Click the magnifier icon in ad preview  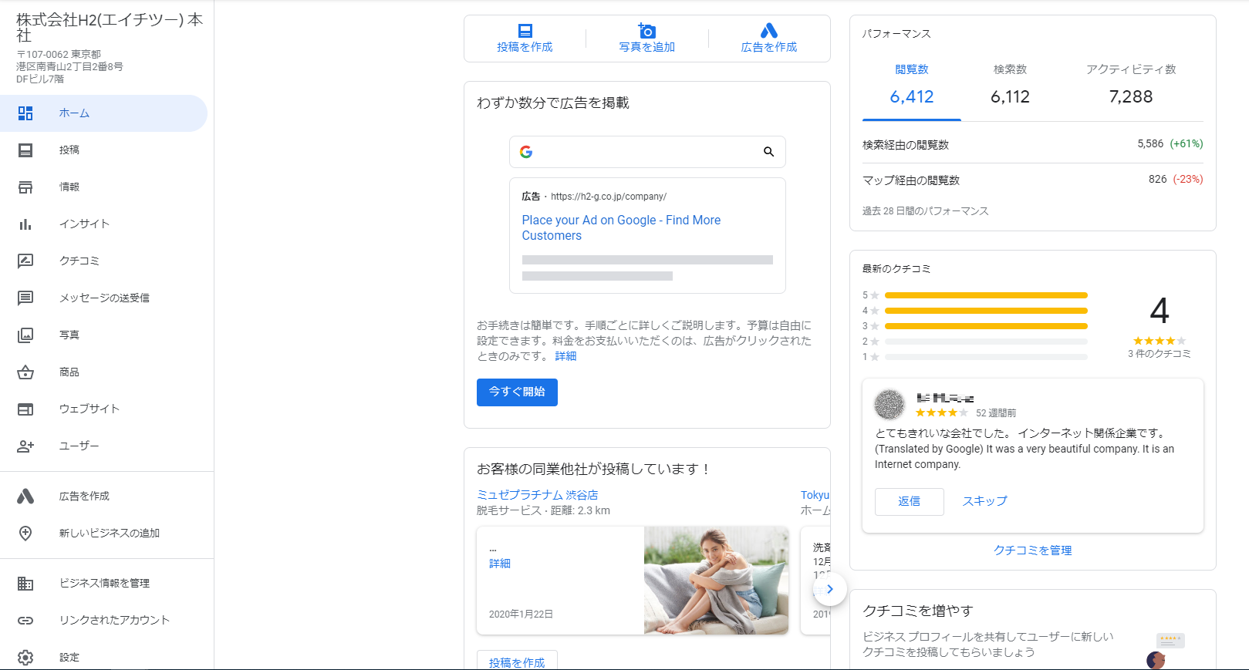click(x=768, y=152)
